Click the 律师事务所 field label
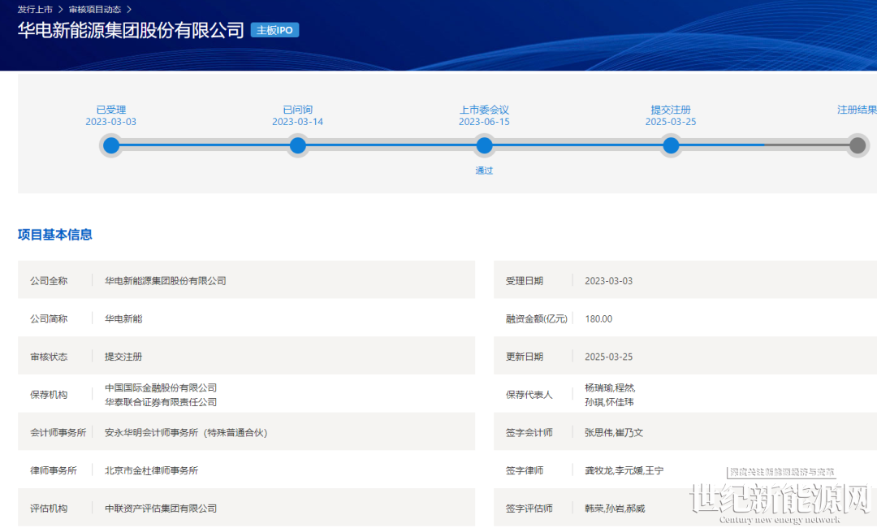 [x=53, y=470]
